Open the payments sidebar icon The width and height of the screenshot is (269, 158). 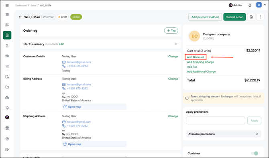pos(7,56)
